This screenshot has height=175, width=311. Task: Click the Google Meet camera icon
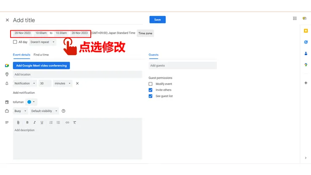click(7, 66)
